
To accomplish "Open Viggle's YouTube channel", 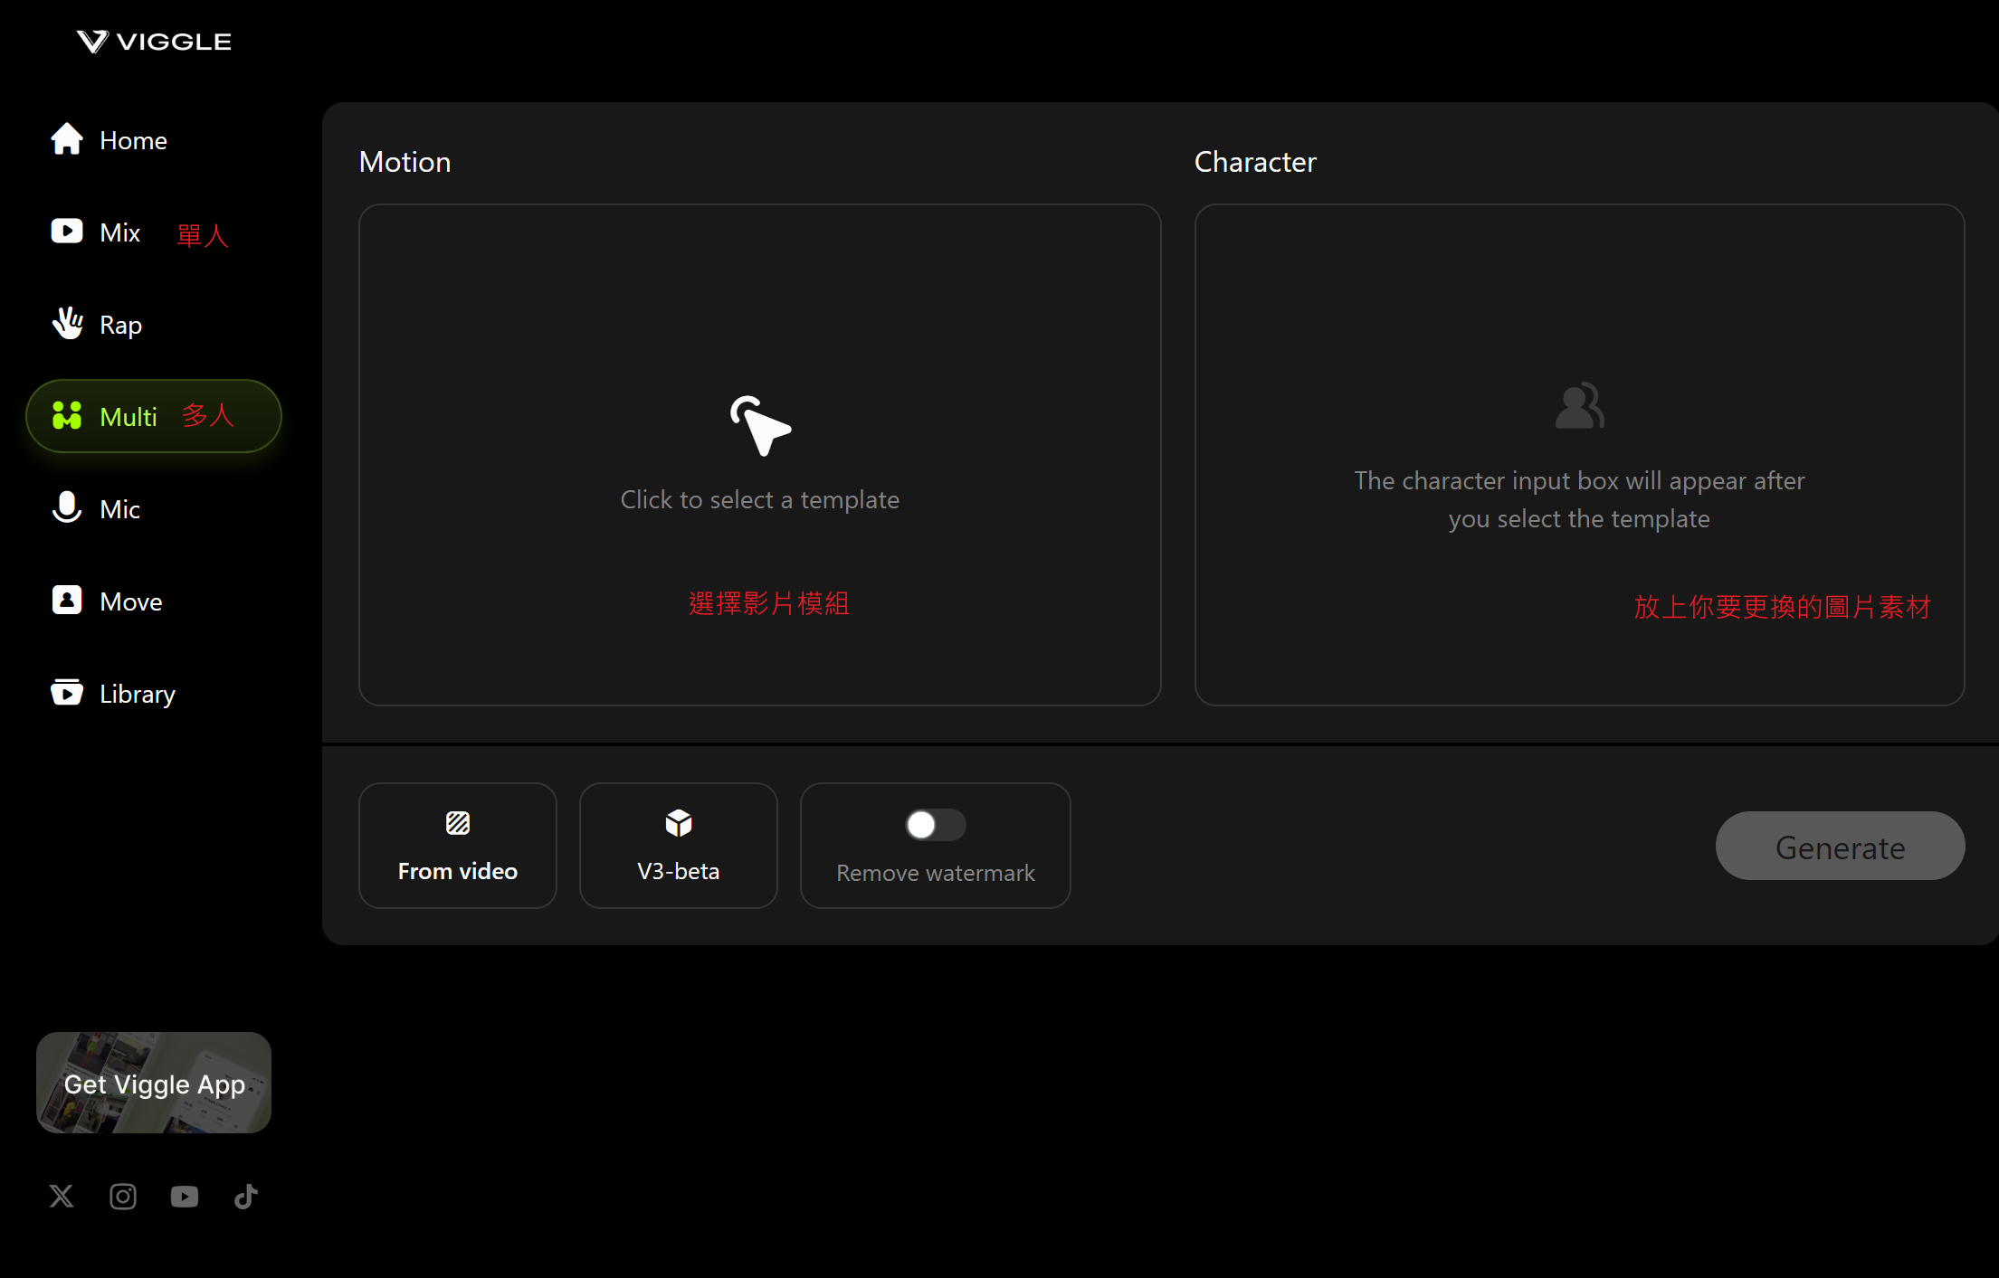I will 185,1197.
